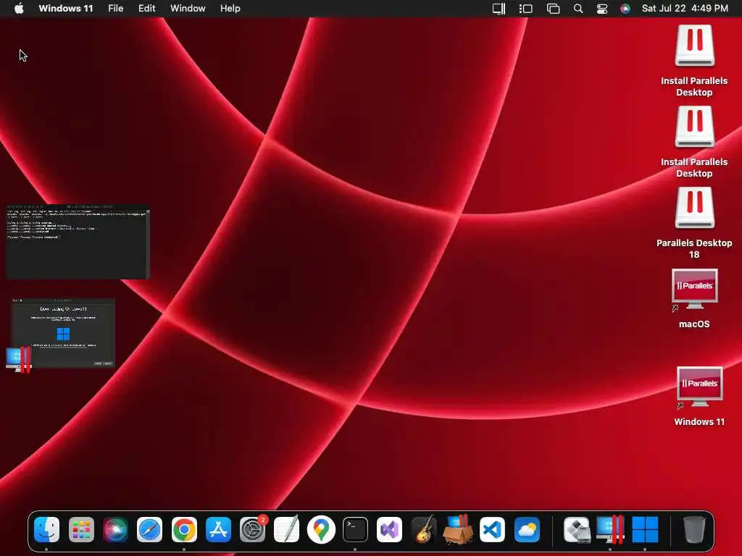Launch TextEdit from the Dock
742x556 pixels.
tap(287, 529)
